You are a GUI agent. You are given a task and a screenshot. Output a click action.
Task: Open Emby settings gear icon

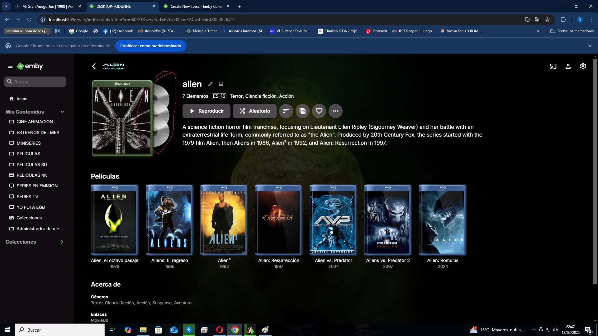tap(583, 66)
